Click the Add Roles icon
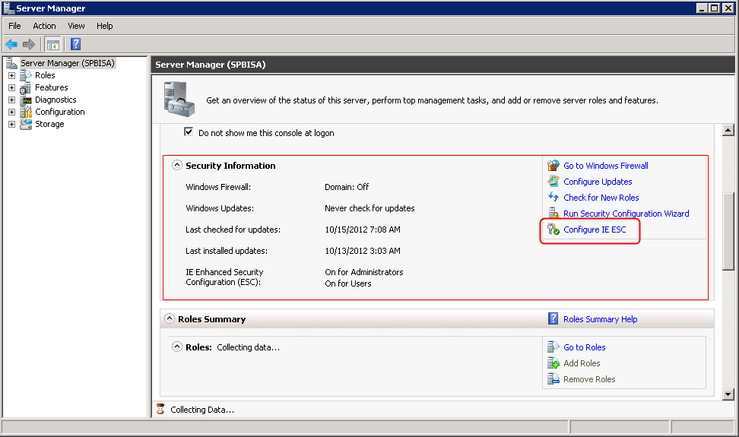 553,363
